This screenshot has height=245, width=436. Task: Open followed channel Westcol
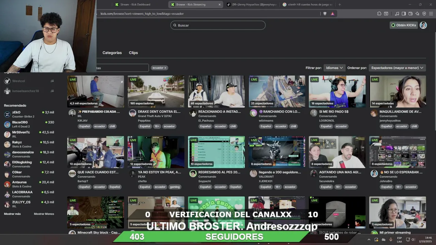[29, 81]
